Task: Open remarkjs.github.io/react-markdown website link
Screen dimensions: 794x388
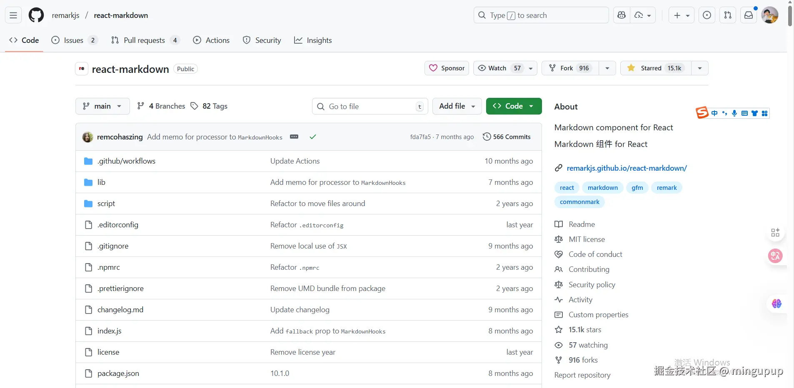Action: click(627, 168)
